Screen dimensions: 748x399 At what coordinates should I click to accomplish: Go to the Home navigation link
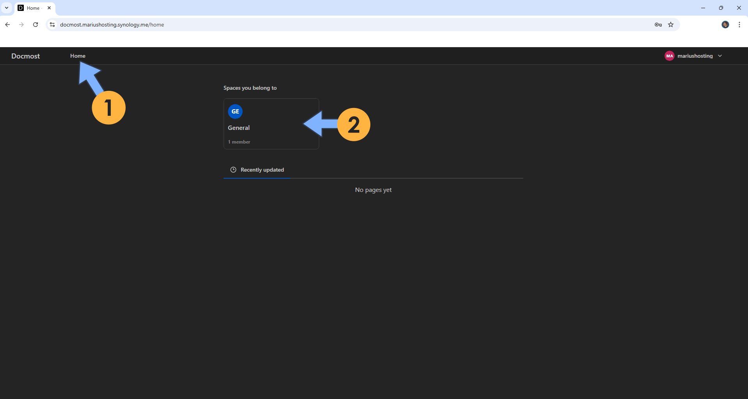point(78,56)
